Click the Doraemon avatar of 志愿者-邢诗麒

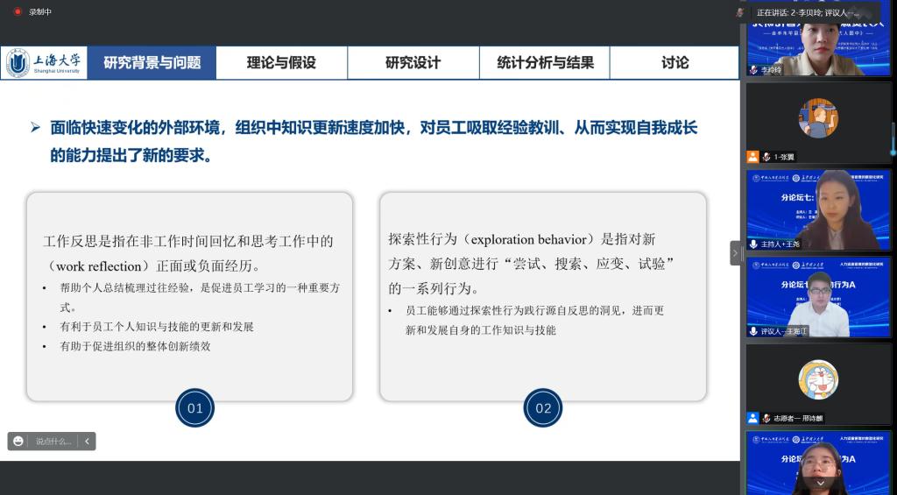818,380
